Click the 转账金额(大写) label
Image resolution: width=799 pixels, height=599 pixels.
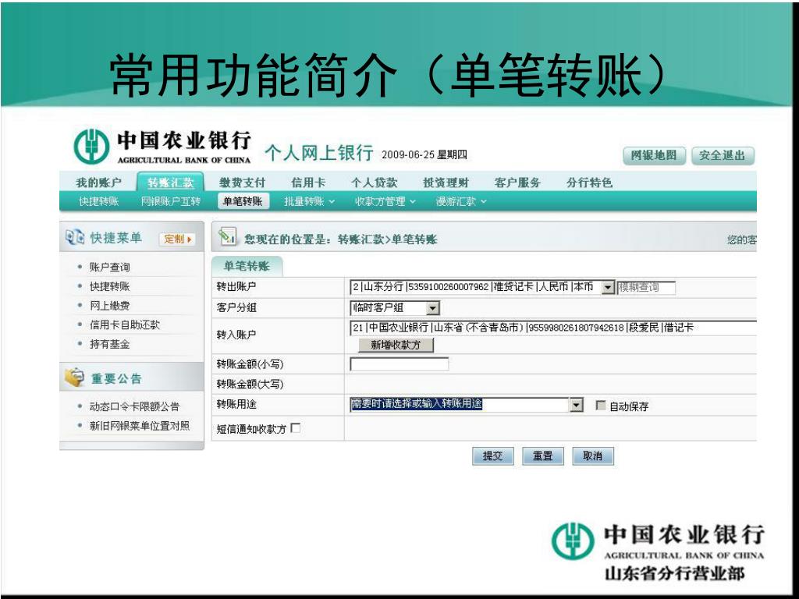click(250, 384)
